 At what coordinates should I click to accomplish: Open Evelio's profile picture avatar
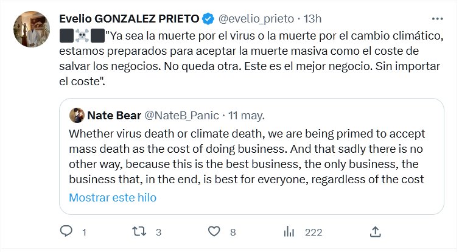click(31, 29)
